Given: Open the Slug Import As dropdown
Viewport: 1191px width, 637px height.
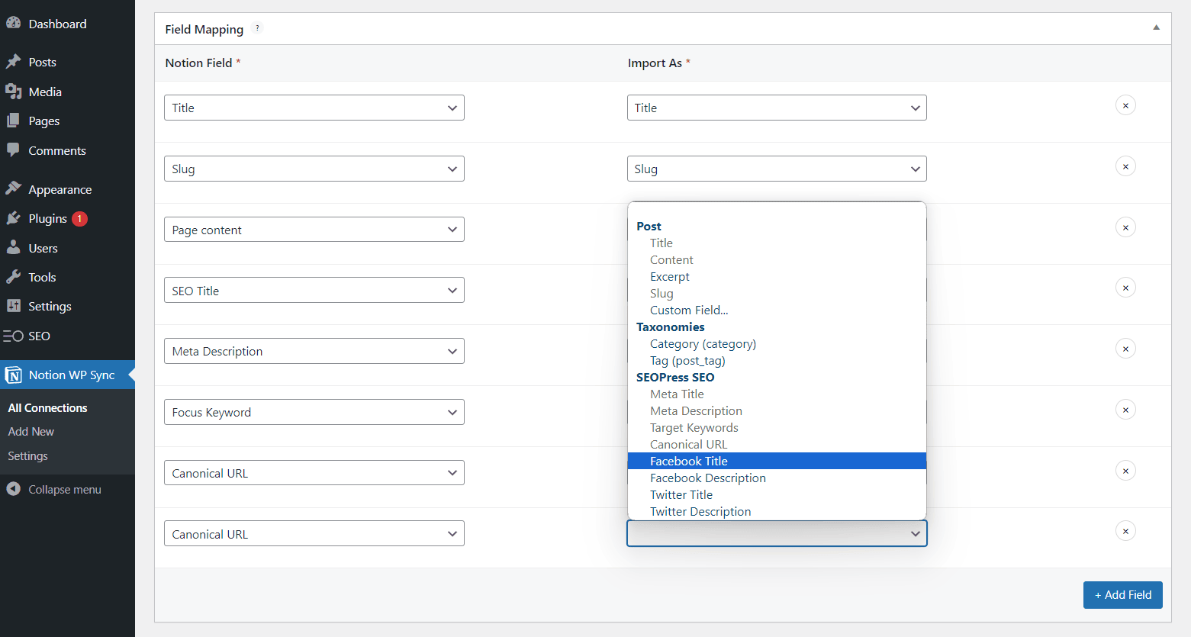Looking at the screenshot, I should 777,169.
